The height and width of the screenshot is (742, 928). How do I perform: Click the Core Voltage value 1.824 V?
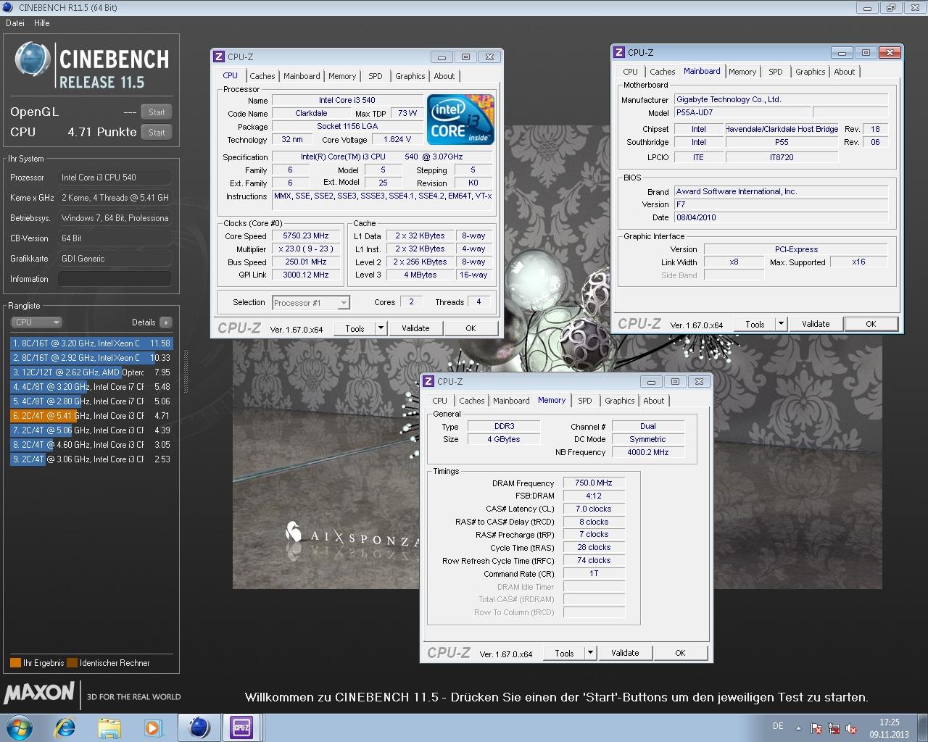point(397,139)
